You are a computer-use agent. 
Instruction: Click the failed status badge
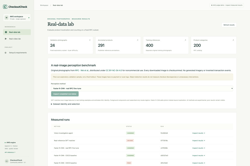pos(129,163)
